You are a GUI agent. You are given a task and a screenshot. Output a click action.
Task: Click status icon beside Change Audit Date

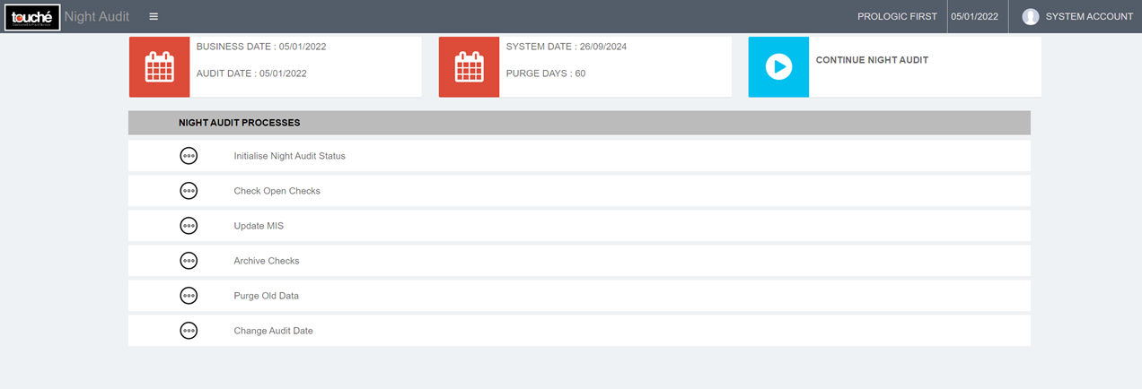[x=189, y=331]
